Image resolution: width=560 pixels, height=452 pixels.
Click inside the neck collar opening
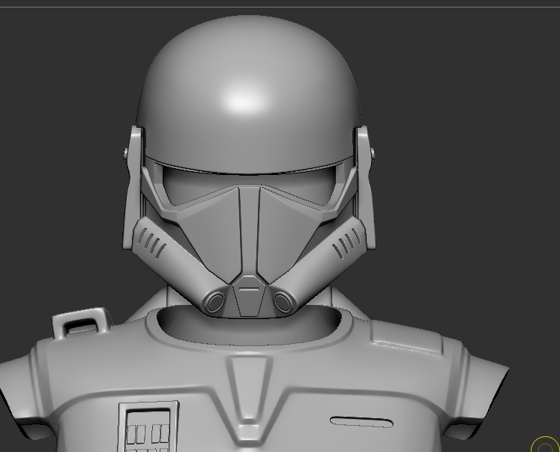247,327
